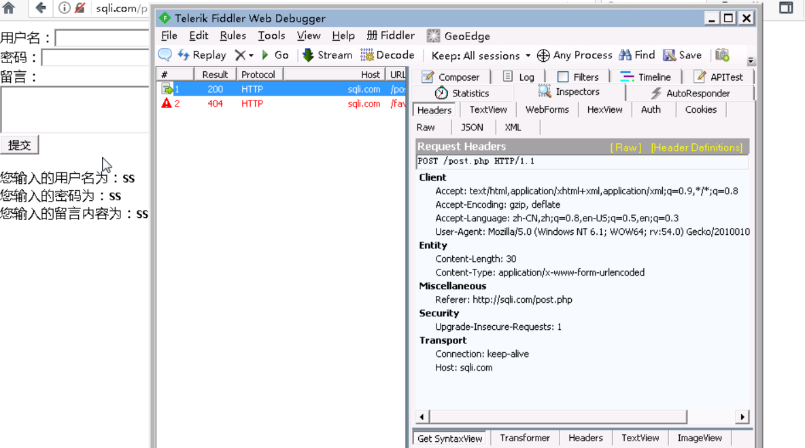This screenshot has width=805, height=448.
Task: Open the Filters tab
Action: click(x=577, y=77)
